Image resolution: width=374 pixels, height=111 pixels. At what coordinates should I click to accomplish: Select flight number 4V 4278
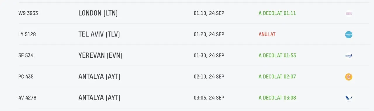pyautogui.click(x=27, y=98)
